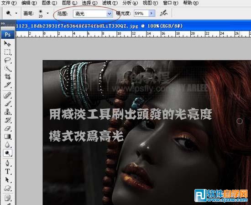Select the Rectangular Marquee tool
Viewport: 251px width, 205px height.
tap(7, 52)
